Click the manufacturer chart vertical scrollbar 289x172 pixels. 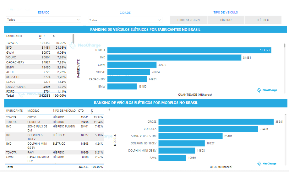pos(285,46)
